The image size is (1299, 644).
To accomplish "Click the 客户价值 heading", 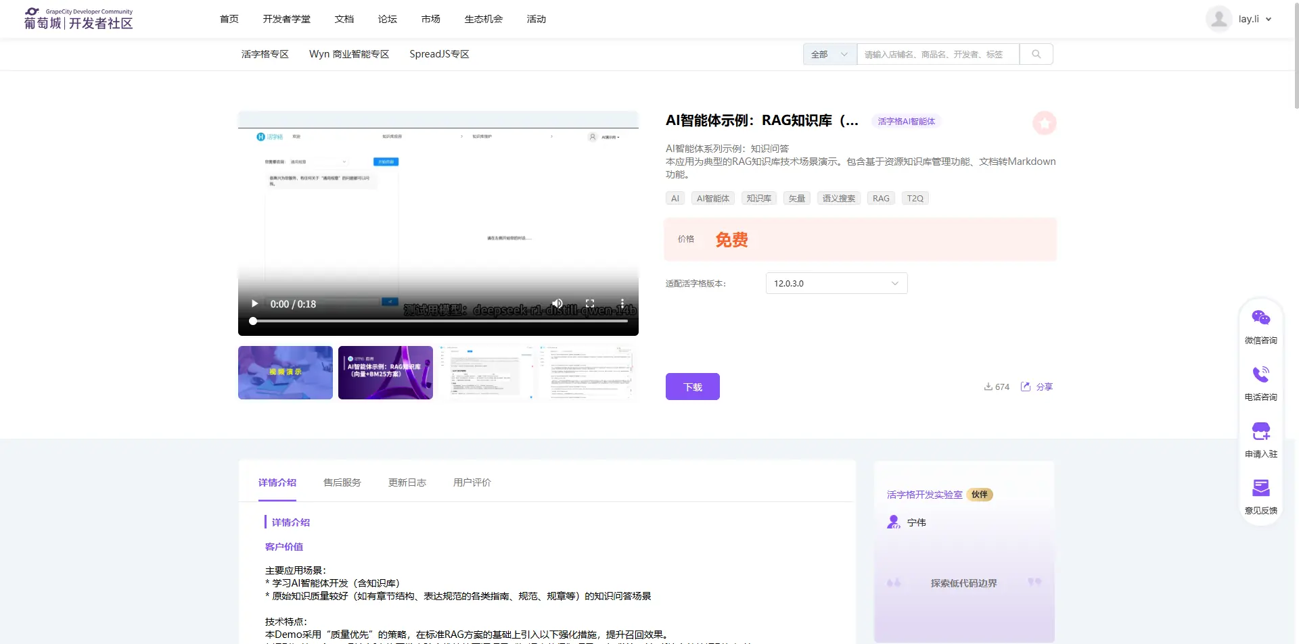I will [284, 547].
